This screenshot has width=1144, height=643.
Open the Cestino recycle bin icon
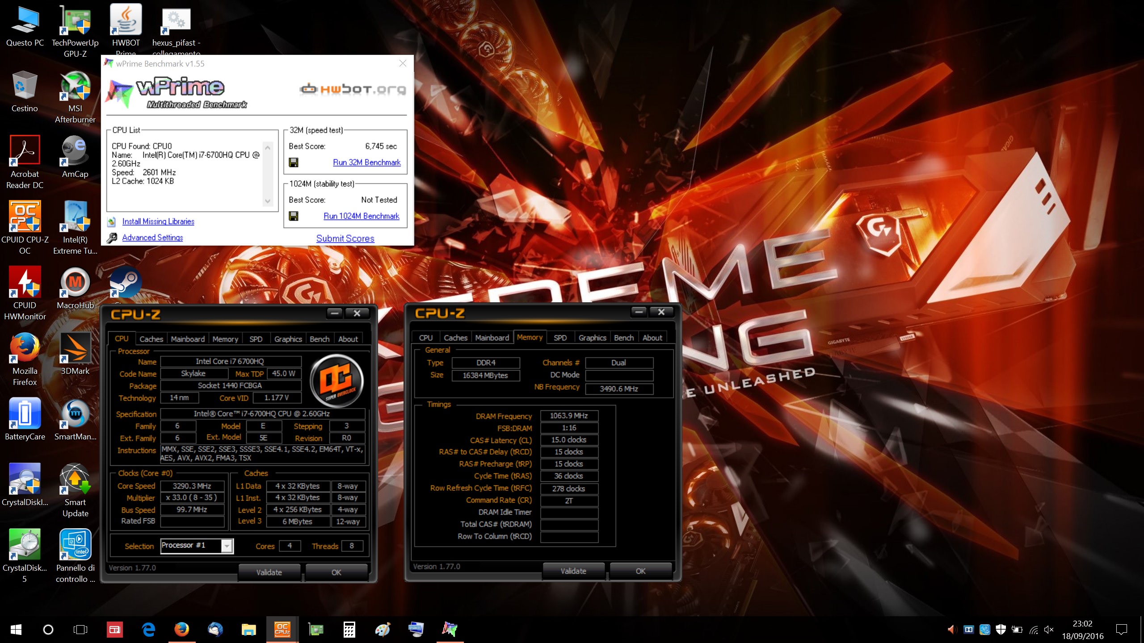click(25, 92)
